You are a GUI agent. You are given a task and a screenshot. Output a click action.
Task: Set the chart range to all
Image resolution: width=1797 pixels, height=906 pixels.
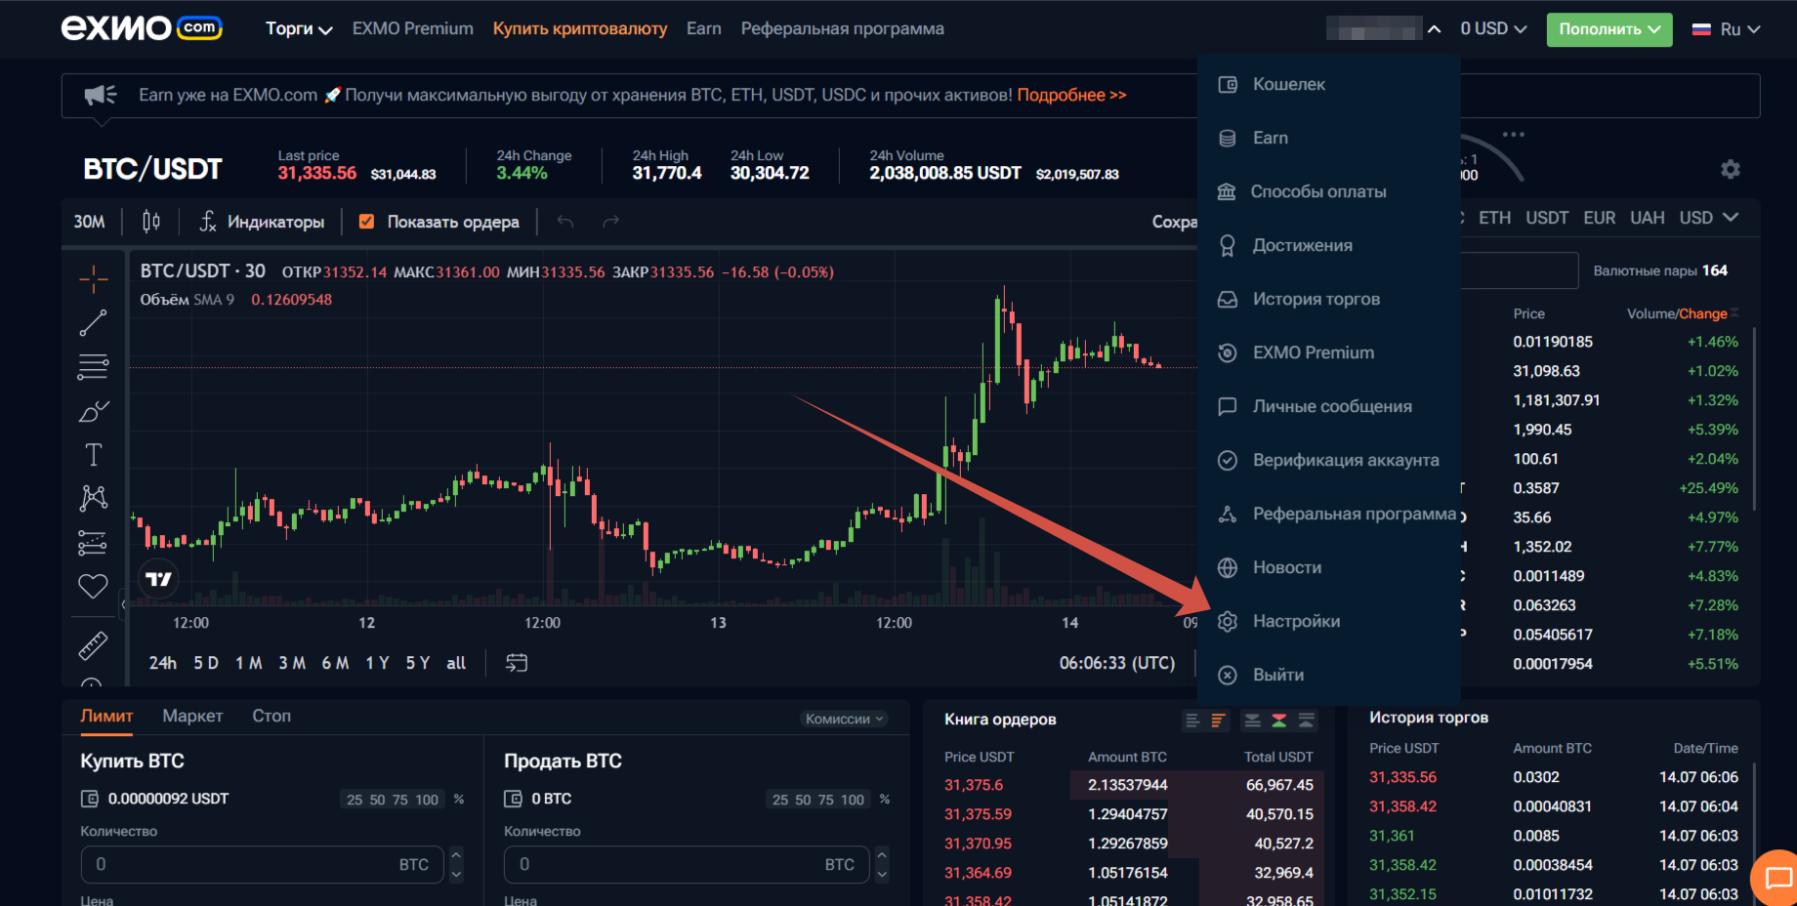coord(456,663)
